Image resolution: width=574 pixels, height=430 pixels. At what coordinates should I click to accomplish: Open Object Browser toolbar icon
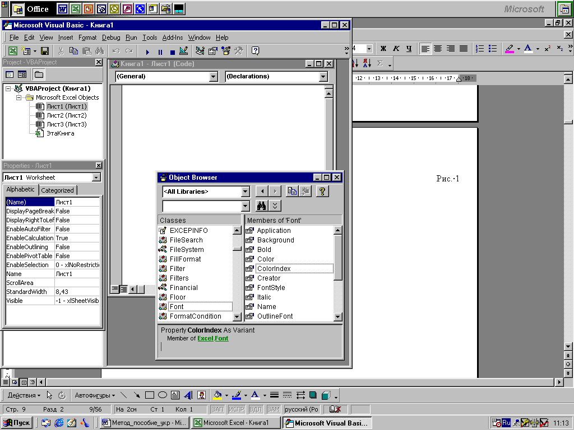pyautogui.click(x=226, y=51)
